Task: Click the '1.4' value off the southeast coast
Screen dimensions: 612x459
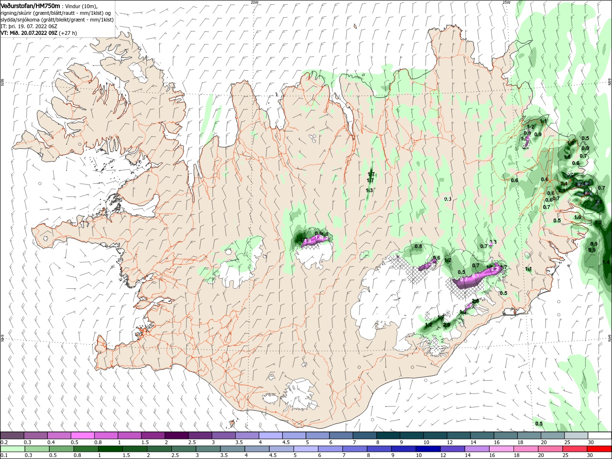Action: (607, 262)
